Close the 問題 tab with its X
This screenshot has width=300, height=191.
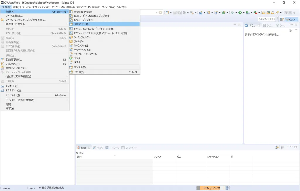[89, 148]
